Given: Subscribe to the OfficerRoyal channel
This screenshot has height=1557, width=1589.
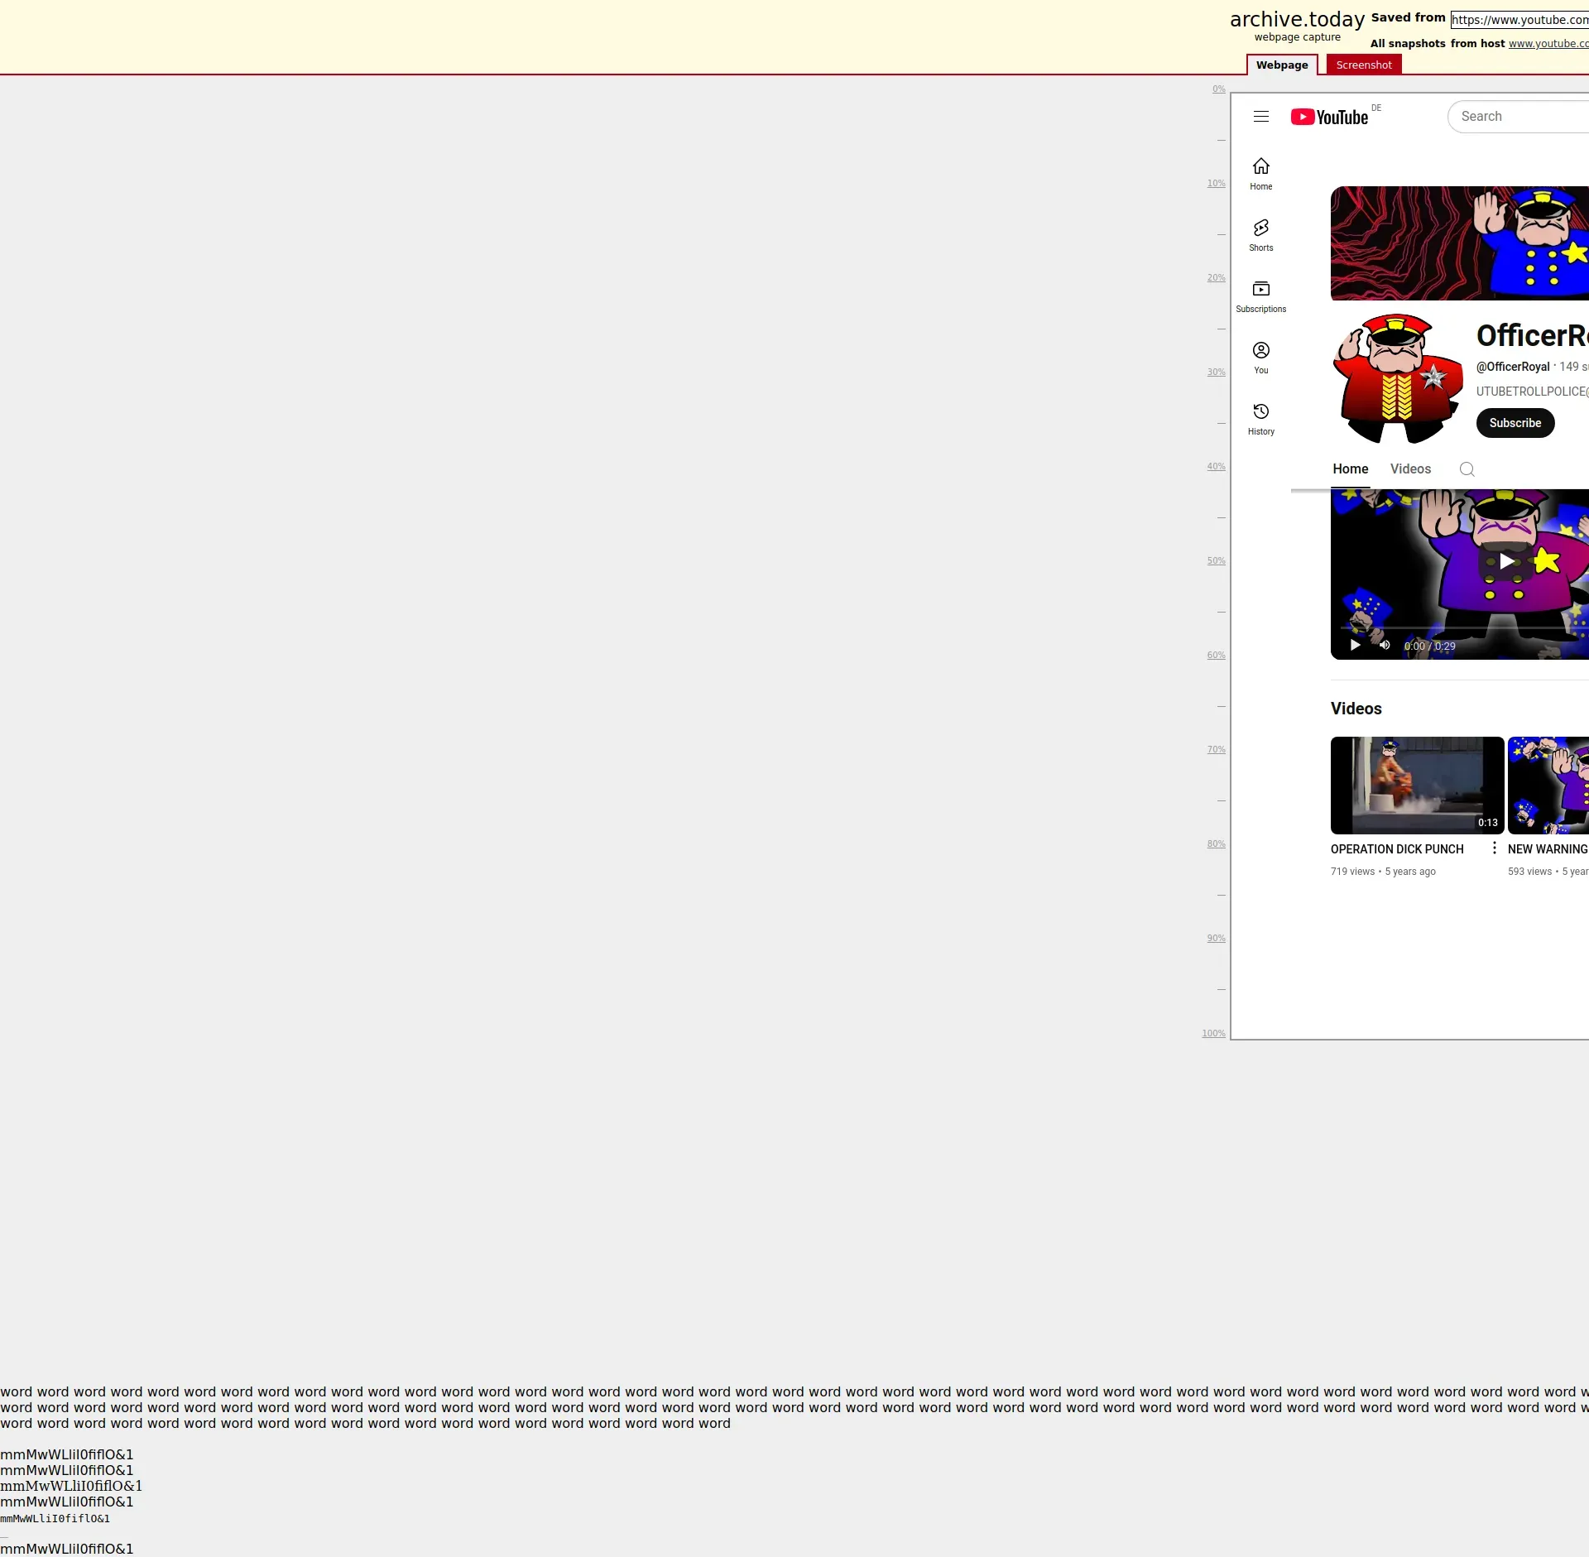Looking at the screenshot, I should click(1515, 423).
